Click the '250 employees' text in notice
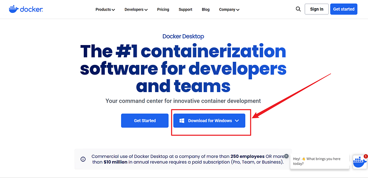 [247, 157]
